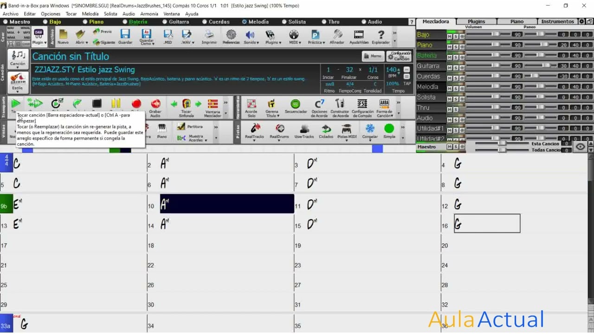Open the Partitura notation view
Viewport: 594px width, 334px height.
click(190, 126)
